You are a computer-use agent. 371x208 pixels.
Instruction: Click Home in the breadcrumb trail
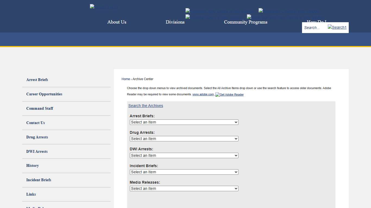tap(125, 79)
